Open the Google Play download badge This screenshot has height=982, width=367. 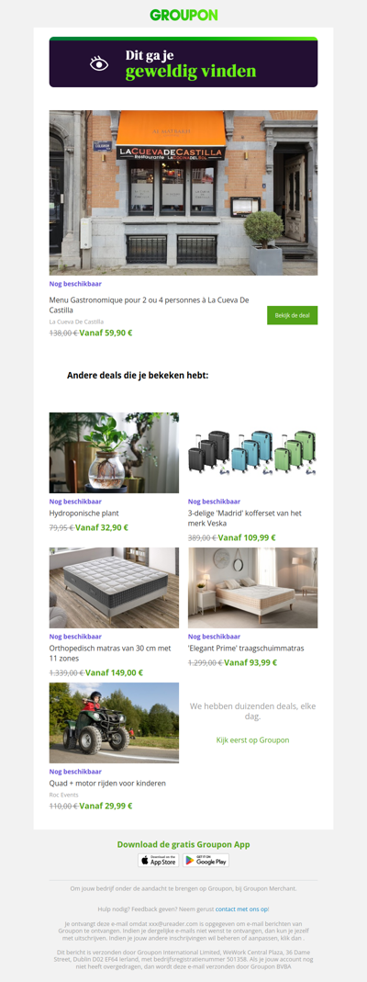click(x=206, y=861)
